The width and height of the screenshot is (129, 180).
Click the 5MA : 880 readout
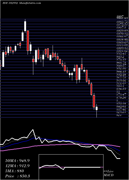(14, 171)
